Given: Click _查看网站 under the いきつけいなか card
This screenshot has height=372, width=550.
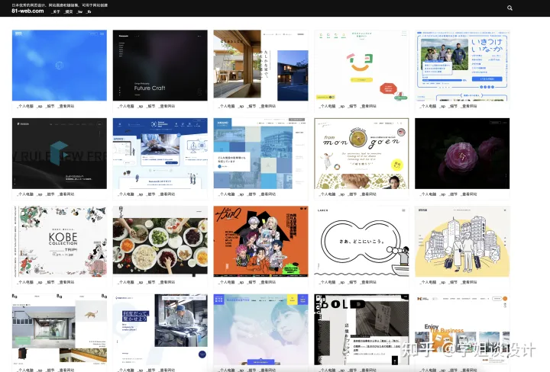Looking at the screenshot, I should pyautogui.click(x=469, y=106).
